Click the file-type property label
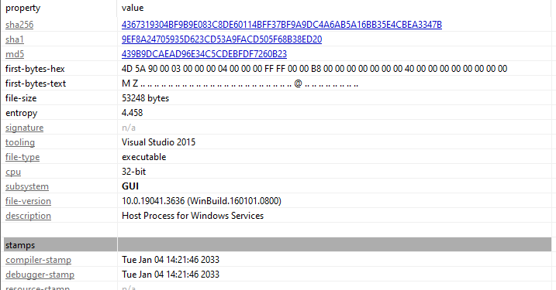Screen dimensions: 556x290 click(22, 157)
